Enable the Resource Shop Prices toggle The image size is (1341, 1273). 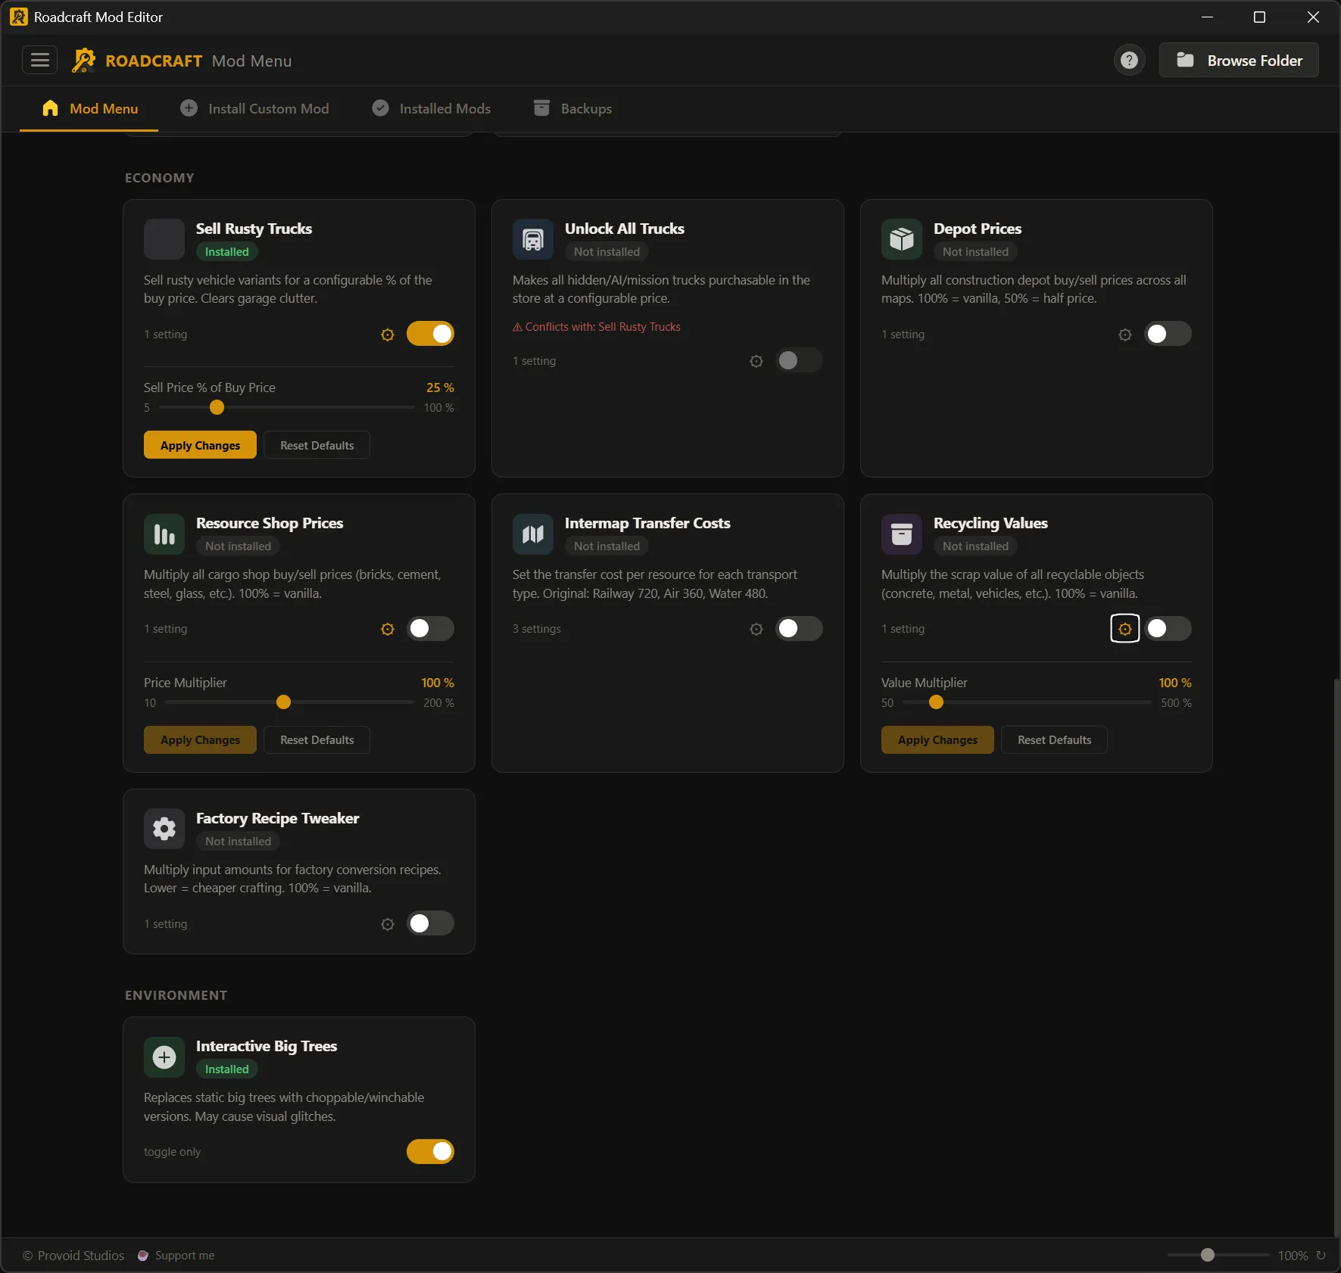pos(430,628)
